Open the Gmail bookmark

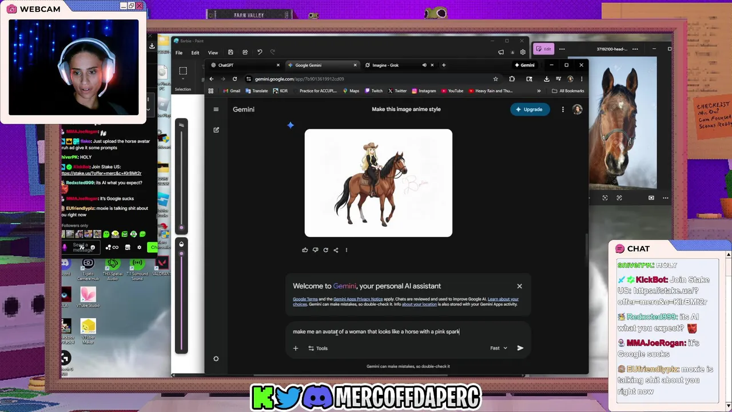[232, 91]
